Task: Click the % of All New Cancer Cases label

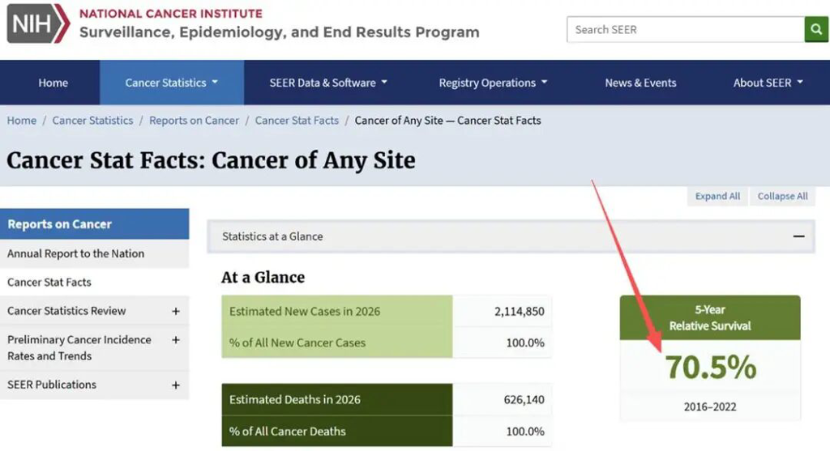Action: pyautogui.click(x=297, y=343)
